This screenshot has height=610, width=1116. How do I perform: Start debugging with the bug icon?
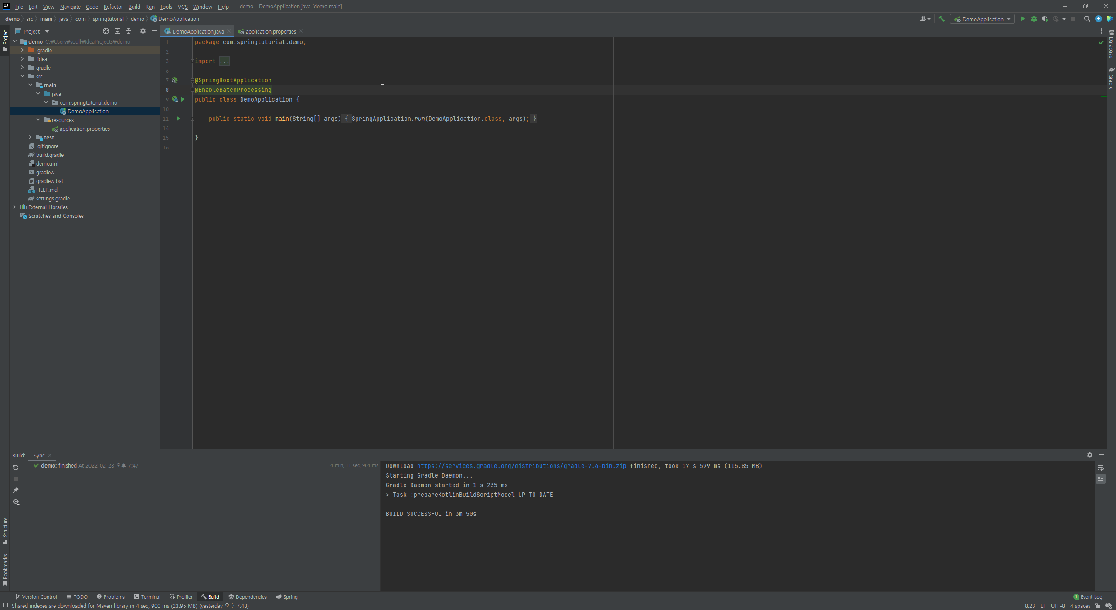click(1034, 19)
